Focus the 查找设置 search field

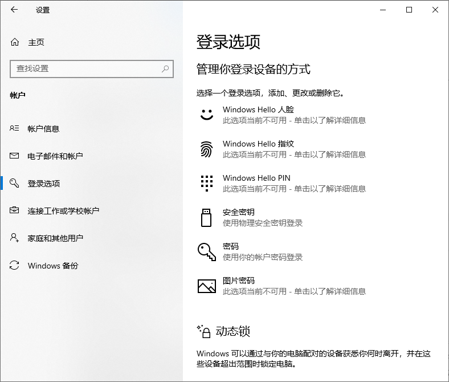(92, 69)
